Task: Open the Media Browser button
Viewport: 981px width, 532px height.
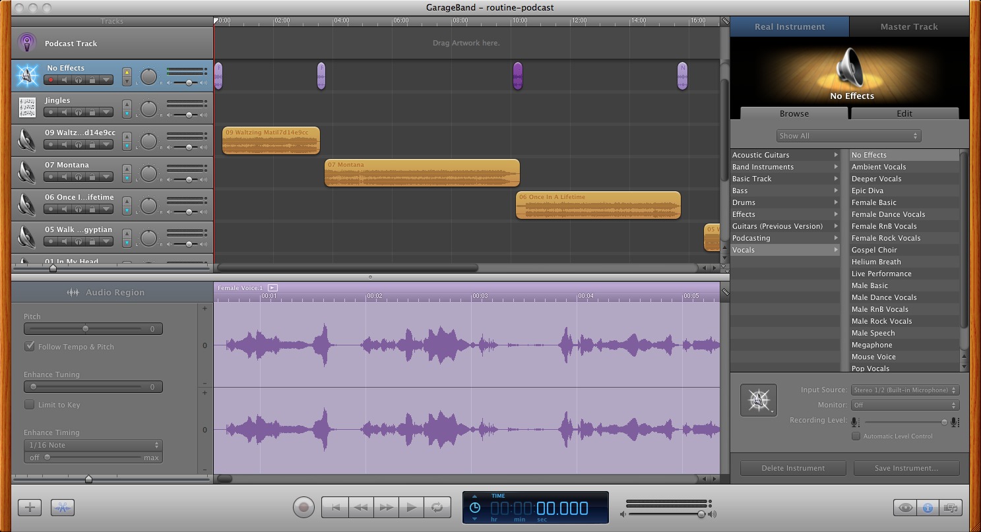Action: (951, 508)
